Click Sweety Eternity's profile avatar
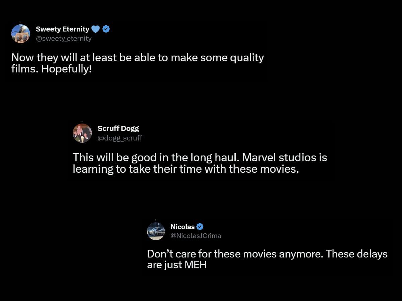Viewport: 402px width, 301px height. click(21, 34)
